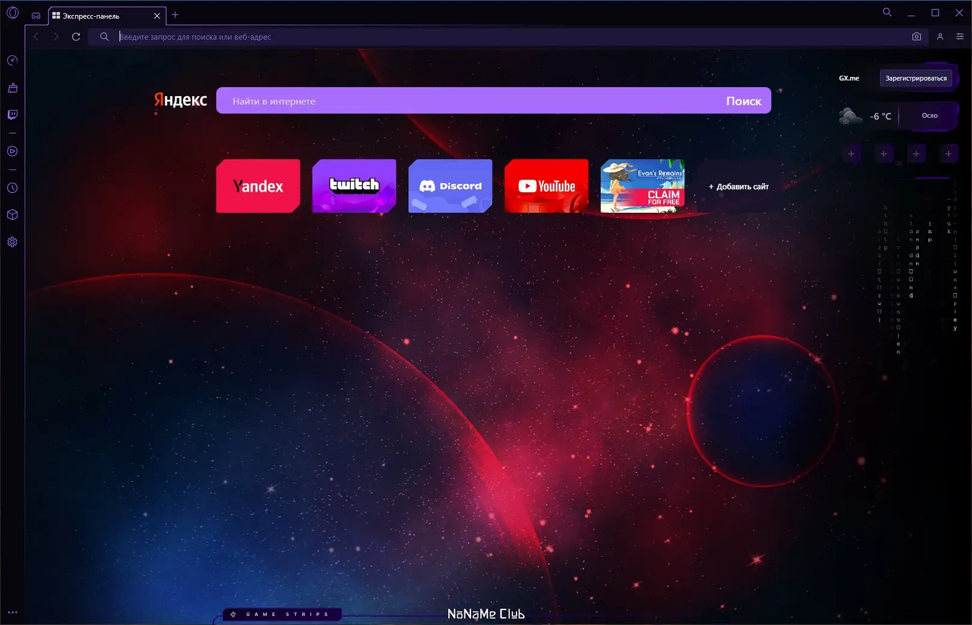Viewport: 972px width, 625px height.
Task: Open the Discord speed dial tile
Action: click(451, 186)
